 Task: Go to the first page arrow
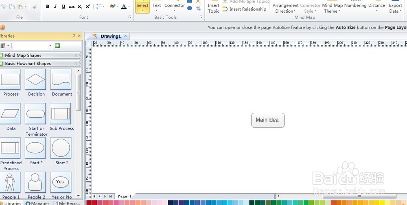pos(94,196)
